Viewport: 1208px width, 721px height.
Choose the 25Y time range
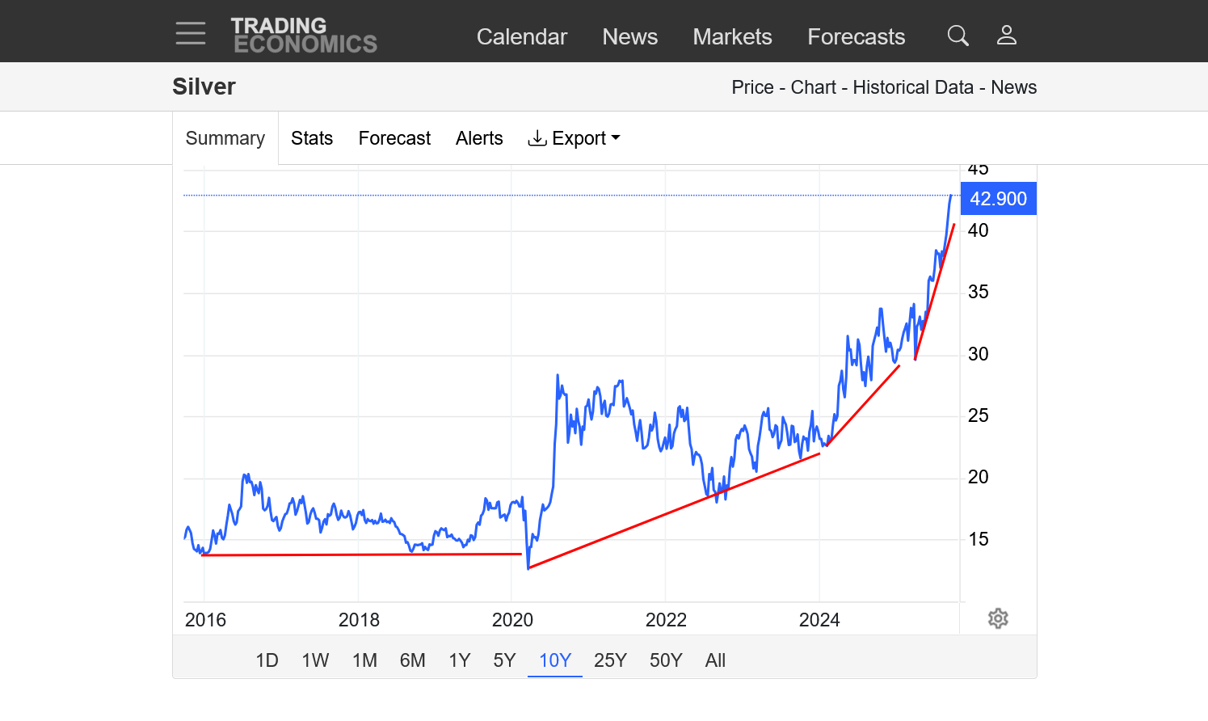(610, 660)
